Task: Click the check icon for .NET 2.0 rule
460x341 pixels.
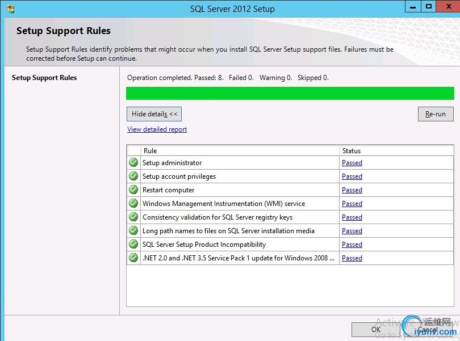Action: pos(133,258)
